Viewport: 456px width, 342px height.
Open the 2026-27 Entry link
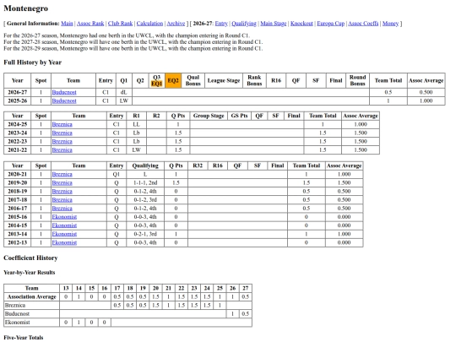(221, 24)
